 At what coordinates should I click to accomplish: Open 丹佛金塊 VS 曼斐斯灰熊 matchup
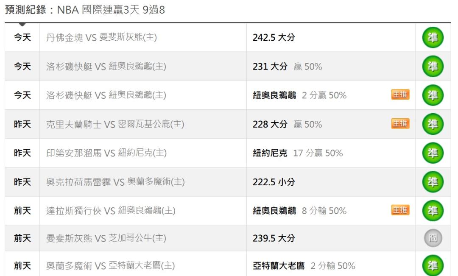101,38
